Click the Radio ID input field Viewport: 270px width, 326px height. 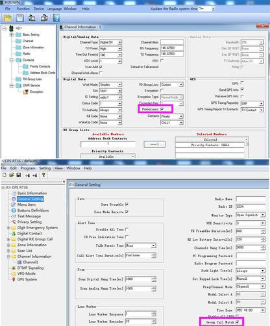(x=251, y=207)
